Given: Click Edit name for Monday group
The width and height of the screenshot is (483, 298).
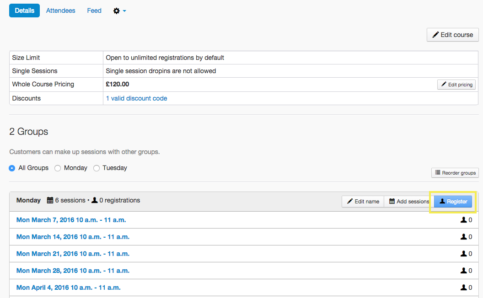Looking at the screenshot, I should [363, 202].
